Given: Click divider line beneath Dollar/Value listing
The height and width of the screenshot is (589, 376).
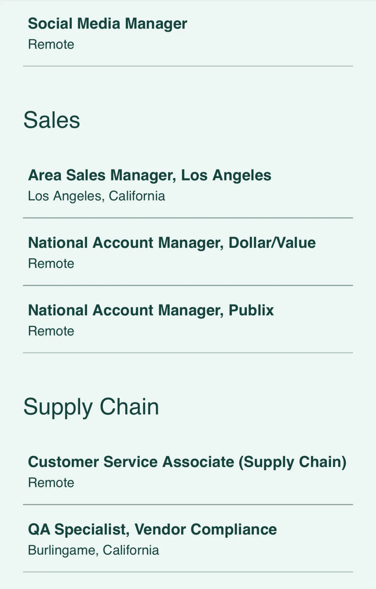Looking at the screenshot, I should [x=188, y=285].
